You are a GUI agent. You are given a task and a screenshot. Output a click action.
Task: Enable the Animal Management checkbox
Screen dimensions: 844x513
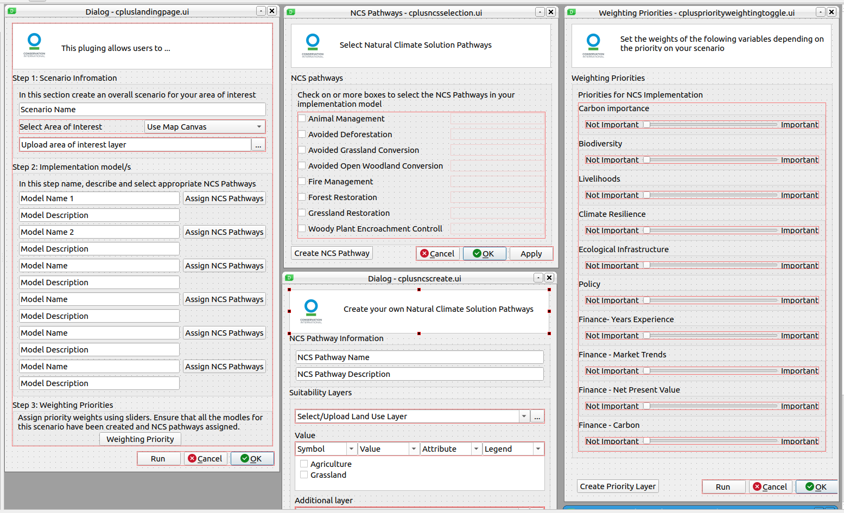(302, 118)
